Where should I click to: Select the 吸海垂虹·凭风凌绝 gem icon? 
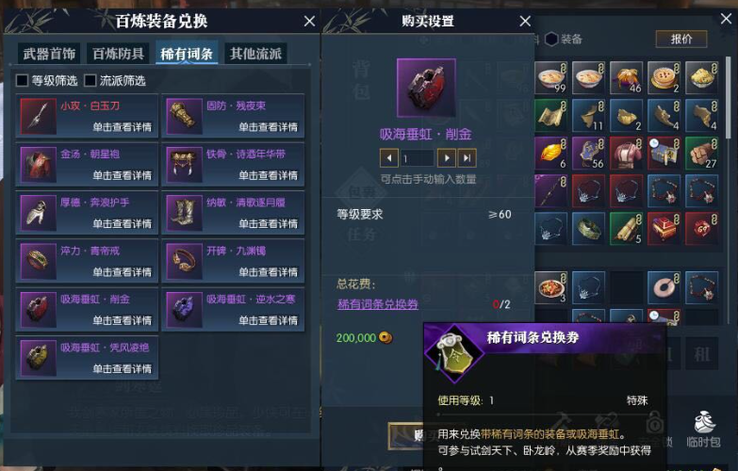pyautogui.click(x=38, y=358)
